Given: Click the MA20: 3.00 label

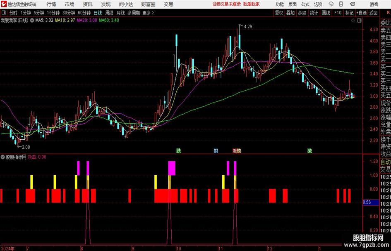Looking at the screenshot, I should pos(87,20).
